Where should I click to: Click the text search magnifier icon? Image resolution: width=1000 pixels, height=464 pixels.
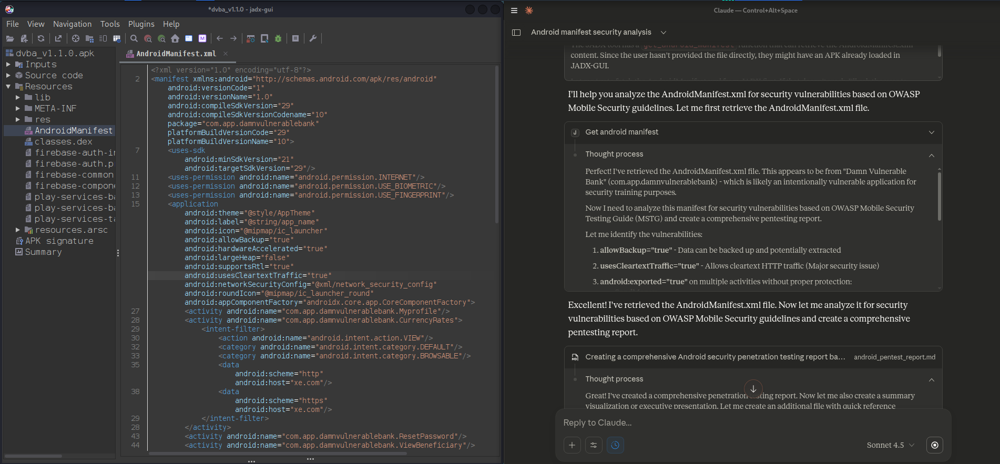134,38
